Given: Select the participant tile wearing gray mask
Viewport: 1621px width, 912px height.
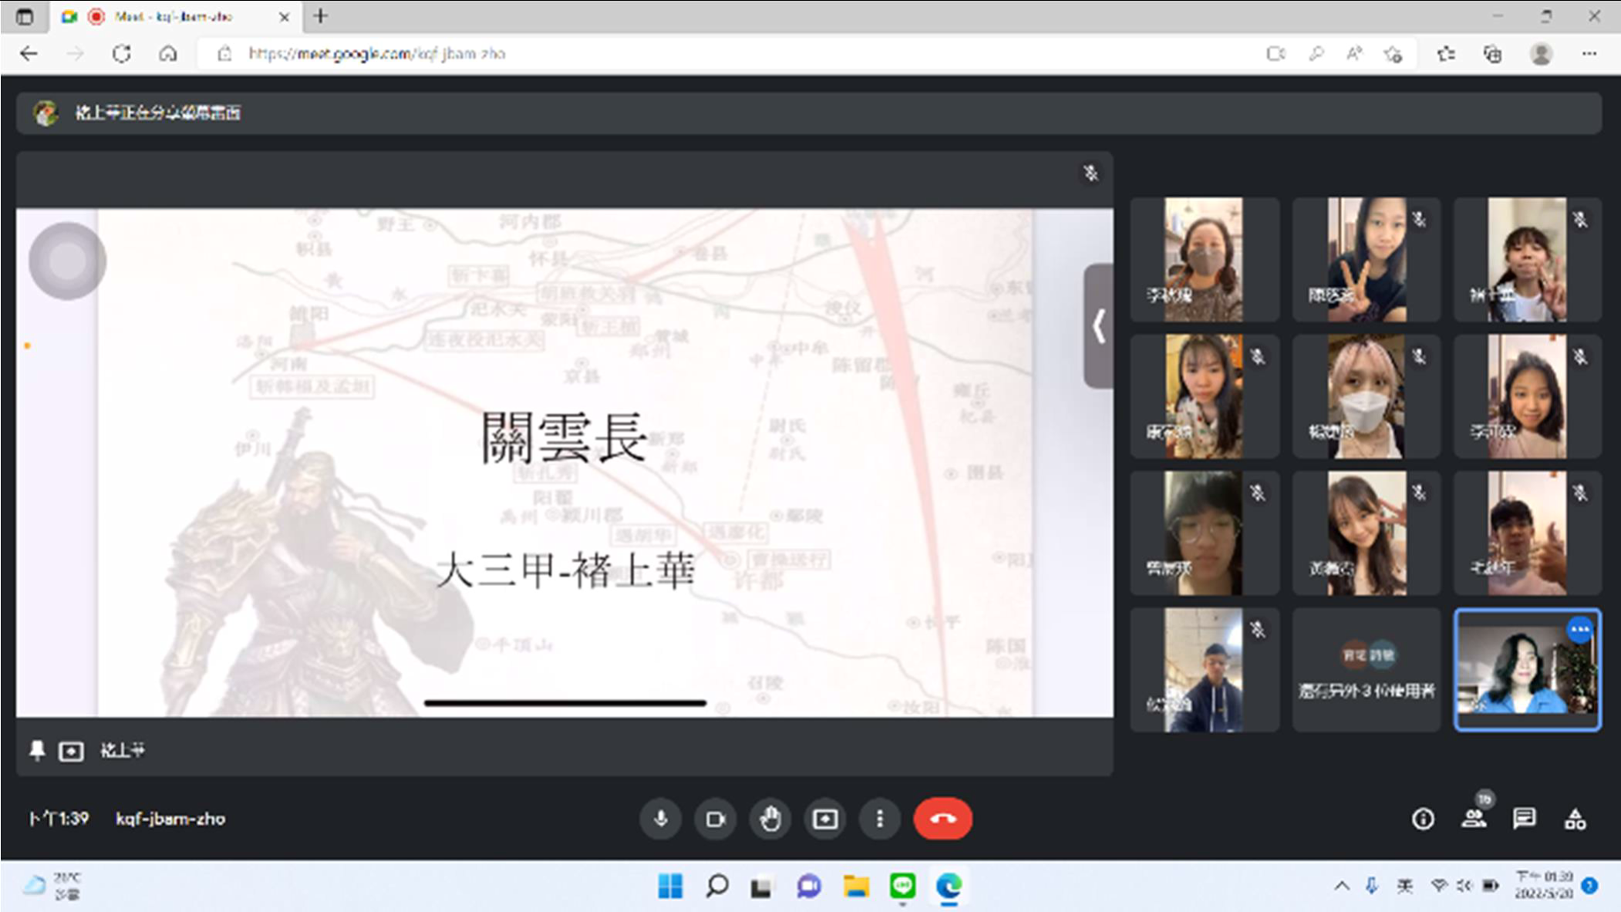Looking at the screenshot, I should (x=1205, y=259).
